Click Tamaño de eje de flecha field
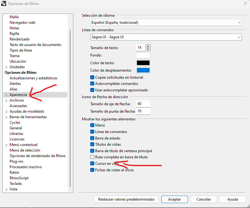 point(143,104)
